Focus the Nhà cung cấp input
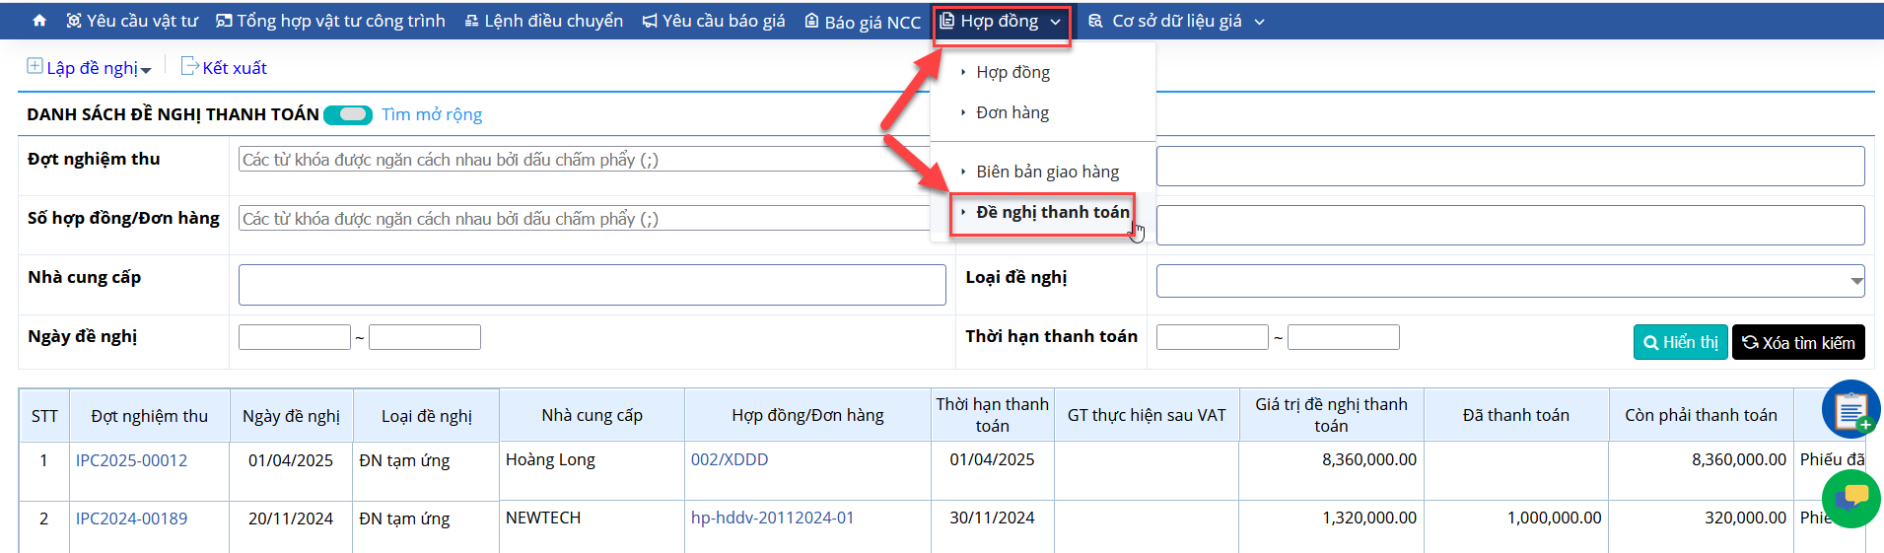1884x553 pixels. (x=592, y=285)
